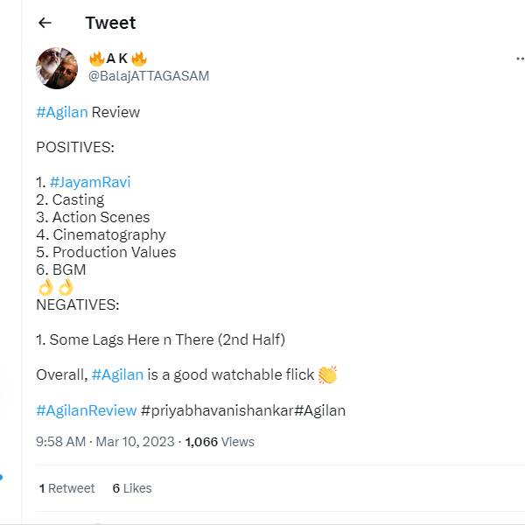Click the fire emoji after the name A K
Screen dimensions: 525x525
[x=139, y=59]
